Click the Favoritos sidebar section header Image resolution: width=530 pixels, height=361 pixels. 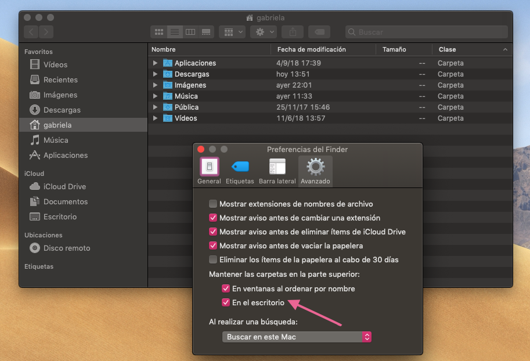(x=38, y=52)
